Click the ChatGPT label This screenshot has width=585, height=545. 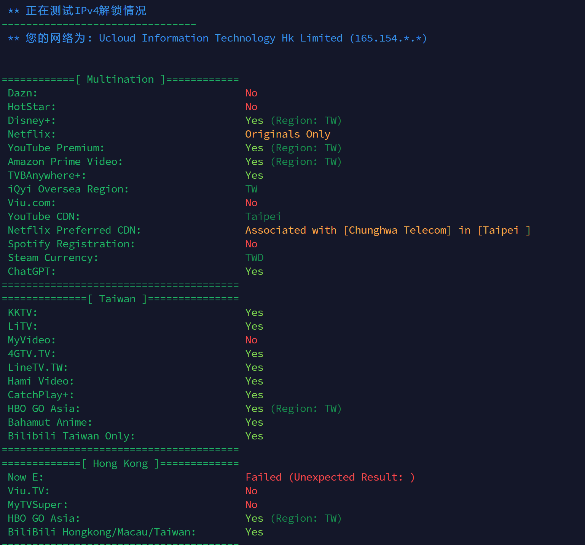[32, 271]
